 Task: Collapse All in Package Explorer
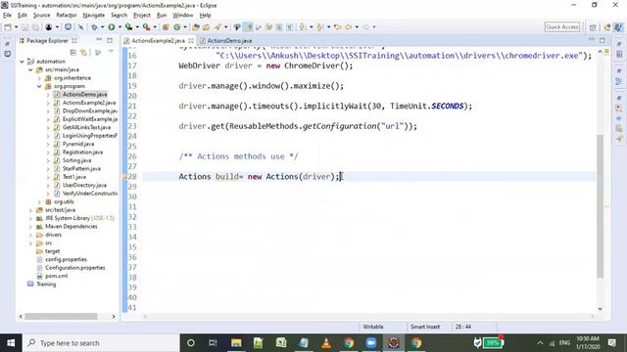click(73, 52)
